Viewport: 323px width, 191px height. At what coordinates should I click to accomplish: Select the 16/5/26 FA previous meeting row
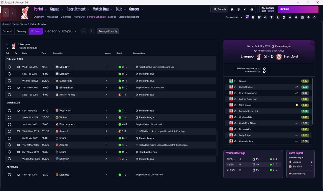[253, 164]
